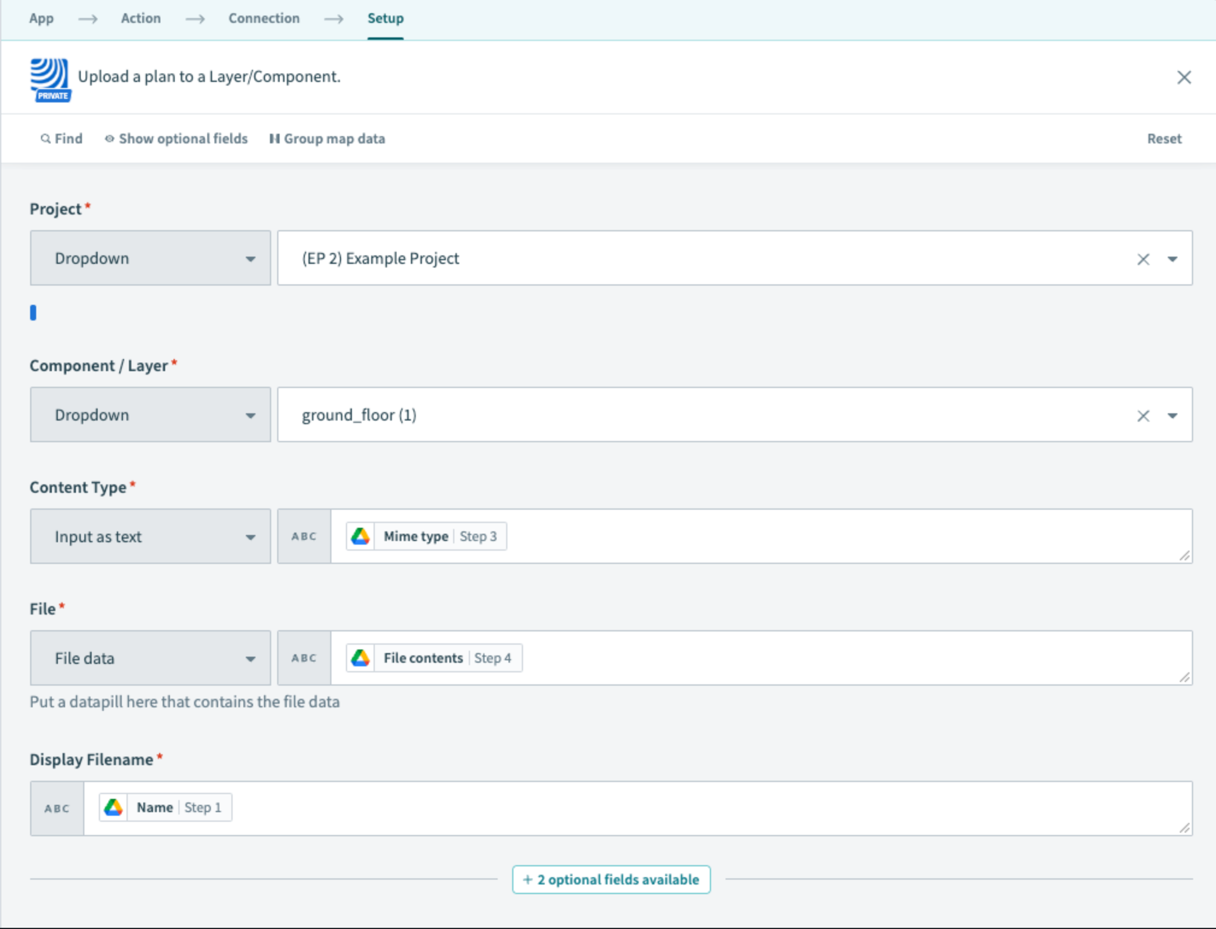Click the Google Drive icon on Name pill
Viewport: 1216px width, 929px height.
click(x=113, y=807)
